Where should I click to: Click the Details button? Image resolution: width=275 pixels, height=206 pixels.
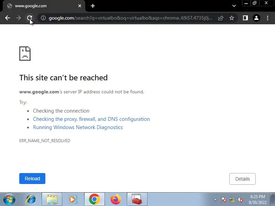click(242, 179)
